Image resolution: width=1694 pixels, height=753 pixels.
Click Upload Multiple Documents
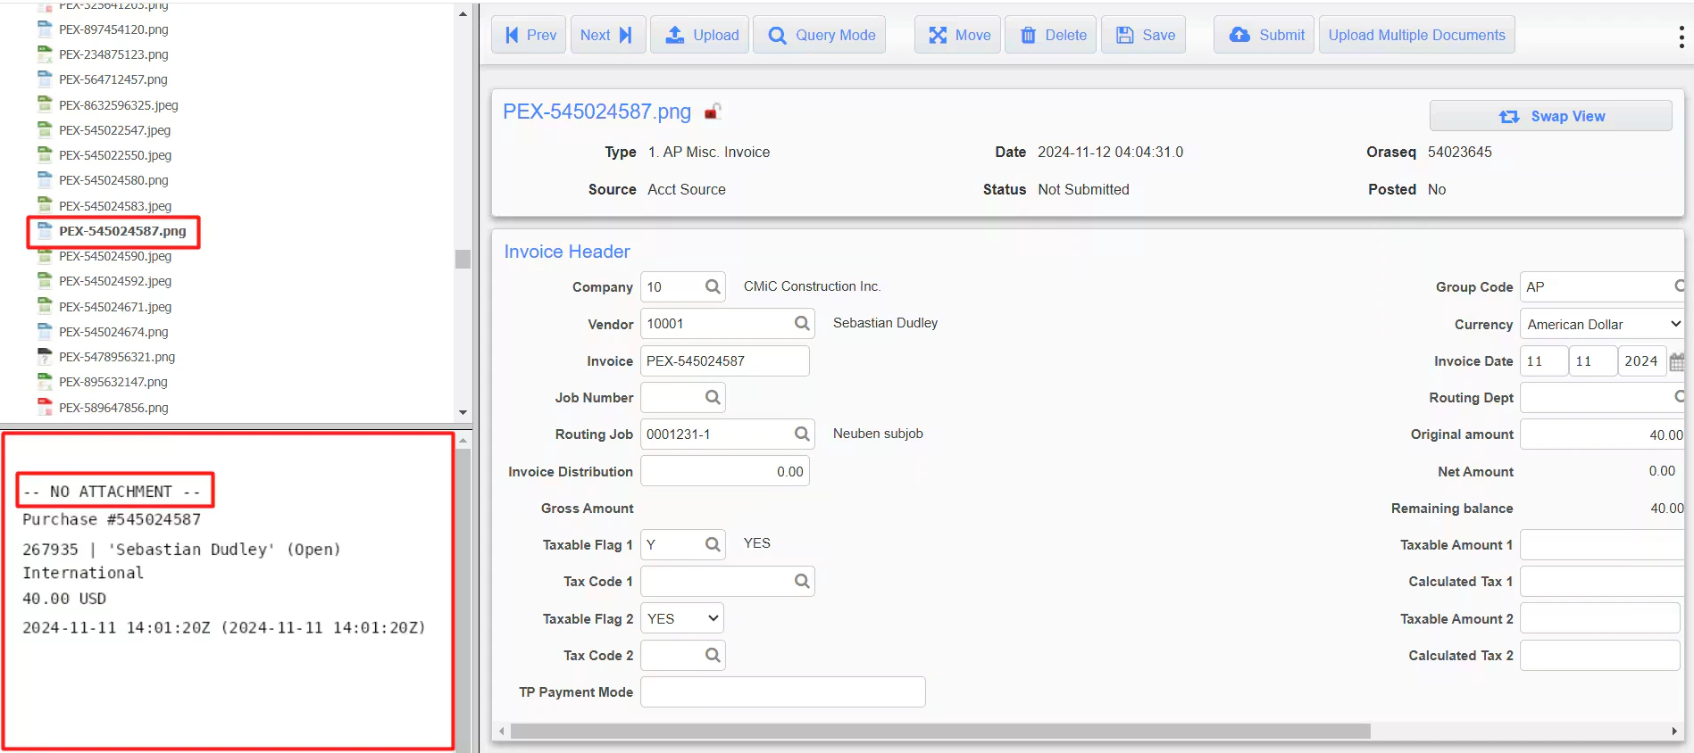(x=1417, y=35)
